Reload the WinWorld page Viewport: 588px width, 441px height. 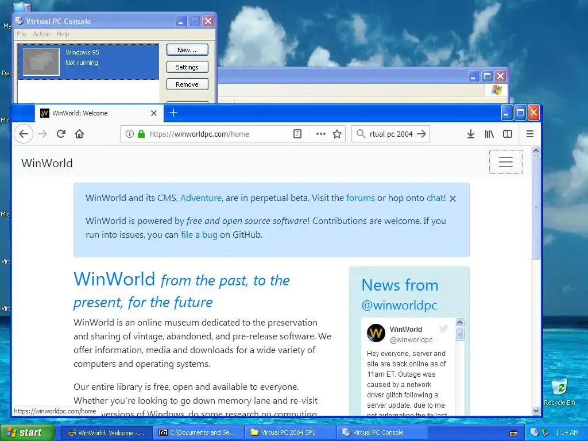pyautogui.click(x=61, y=134)
